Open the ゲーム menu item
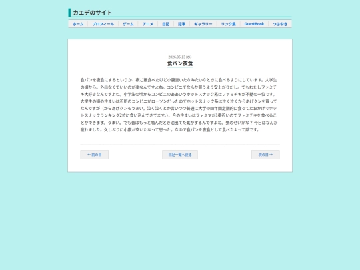The image size is (360, 270). click(x=128, y=24)
